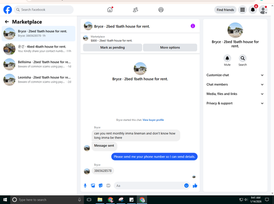
Task: Click the GIF picker icon
Action: coord(109,185)
